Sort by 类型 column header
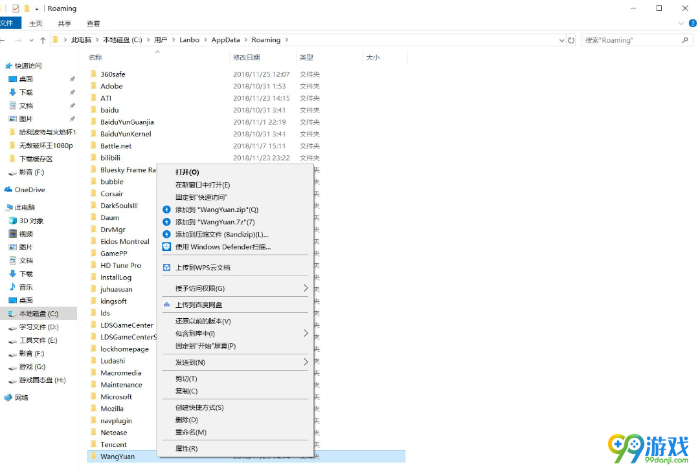 click(x=306, y=58)
